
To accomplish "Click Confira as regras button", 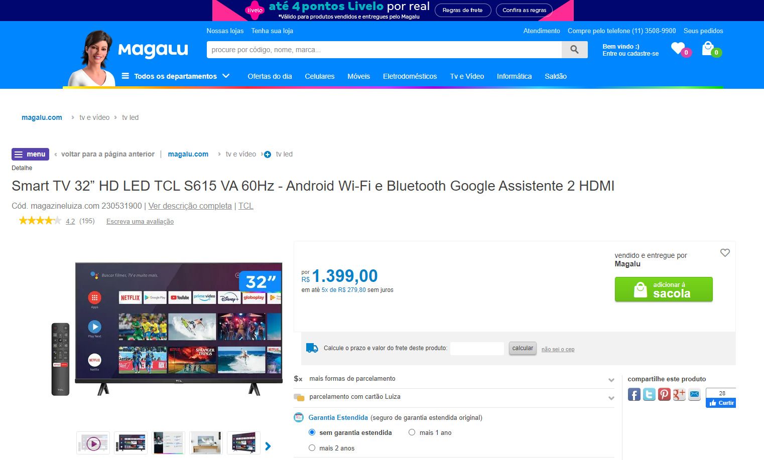I will (x=524, y=10).
